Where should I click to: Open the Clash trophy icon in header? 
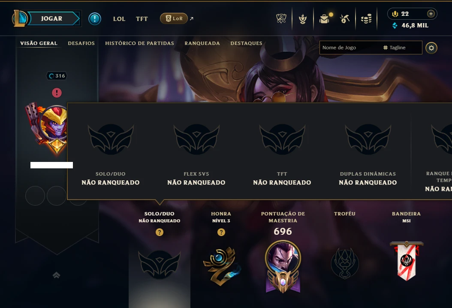(x=281, y=19)
